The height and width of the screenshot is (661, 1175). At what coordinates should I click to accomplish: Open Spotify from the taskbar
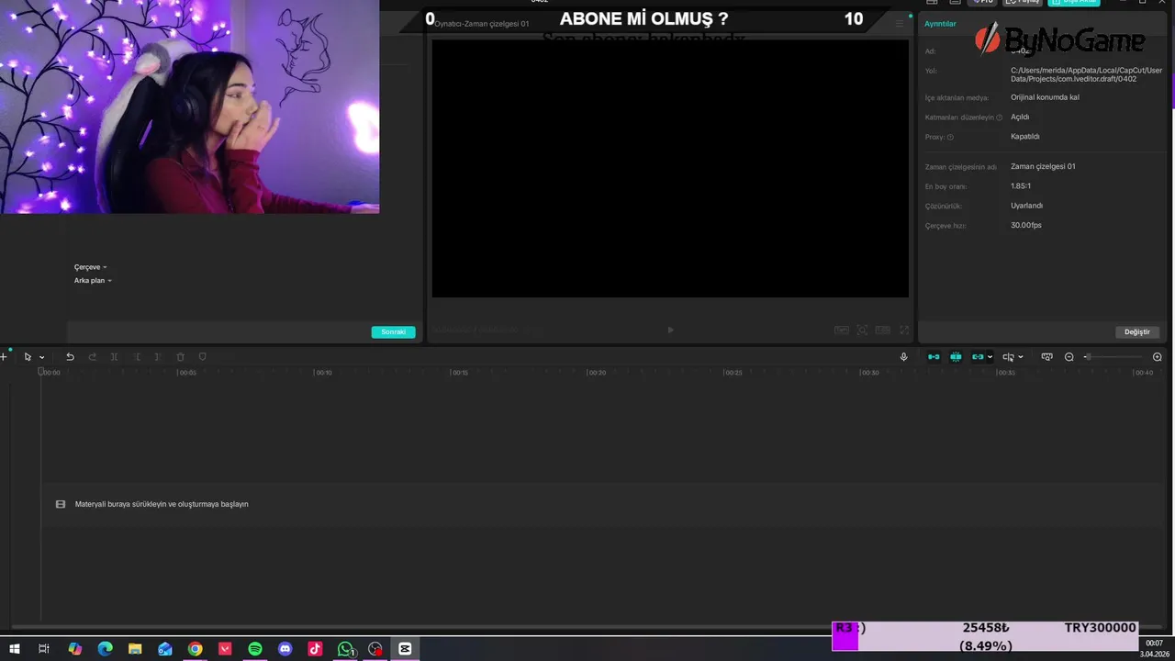coord(255,649)
